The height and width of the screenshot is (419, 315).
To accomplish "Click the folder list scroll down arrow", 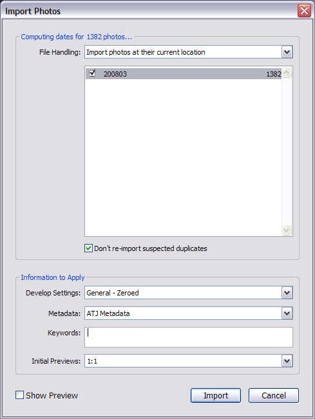I will 287,230.
